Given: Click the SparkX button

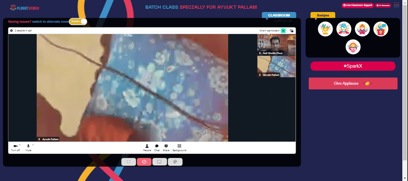Looking at the screenshot, I should pyautogui.click(x=353, y=66).
